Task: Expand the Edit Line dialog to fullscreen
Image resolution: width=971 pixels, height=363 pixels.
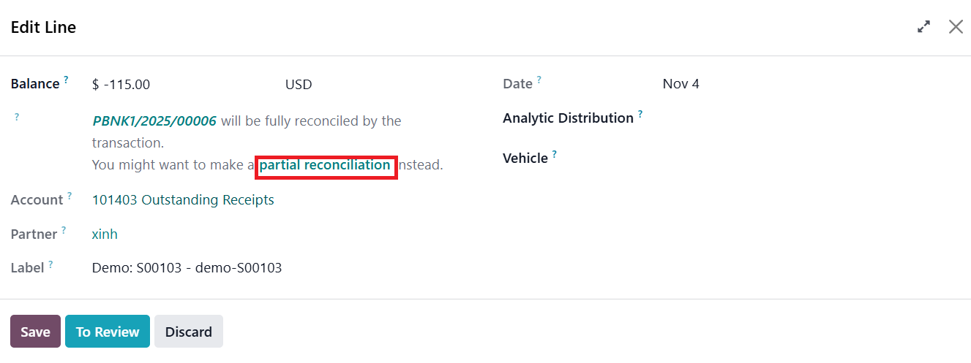Action: click(x=924, y=27)
